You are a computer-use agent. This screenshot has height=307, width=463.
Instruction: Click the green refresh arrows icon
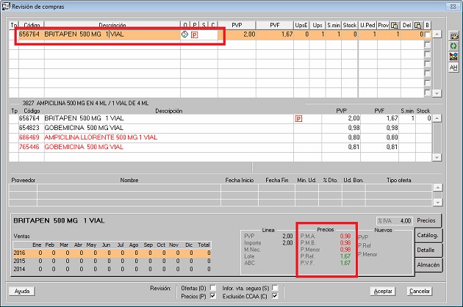click(x=453, y=46)
